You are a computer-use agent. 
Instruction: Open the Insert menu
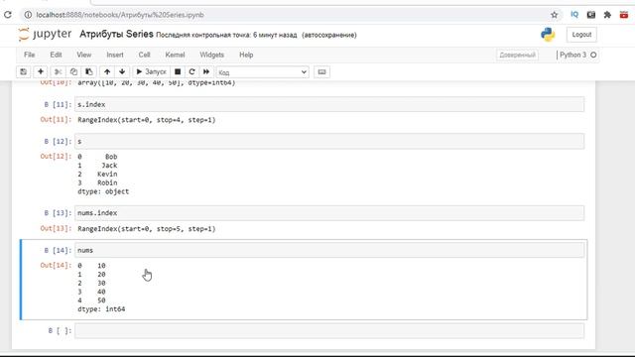(115, 55)
